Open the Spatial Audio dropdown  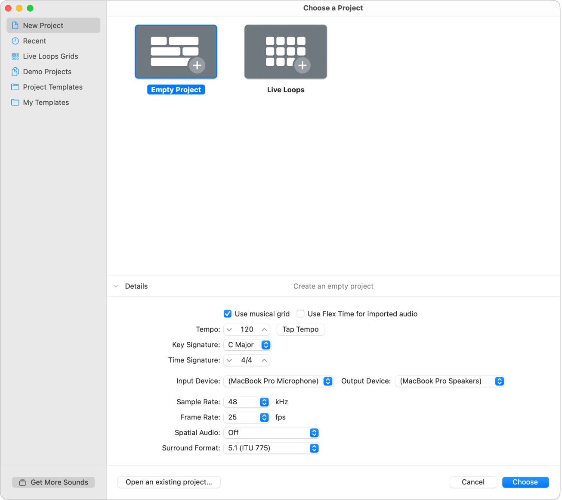(272, 433)
